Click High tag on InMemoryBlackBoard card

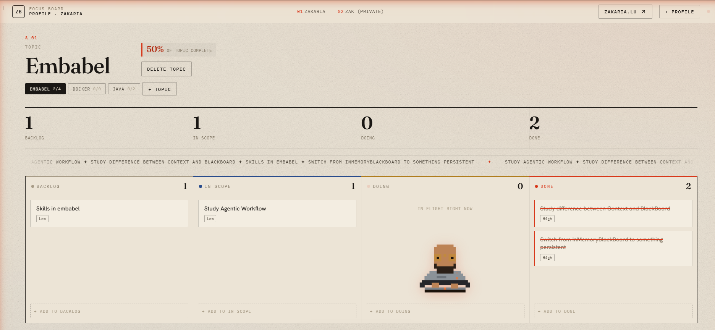click(547, 258)
